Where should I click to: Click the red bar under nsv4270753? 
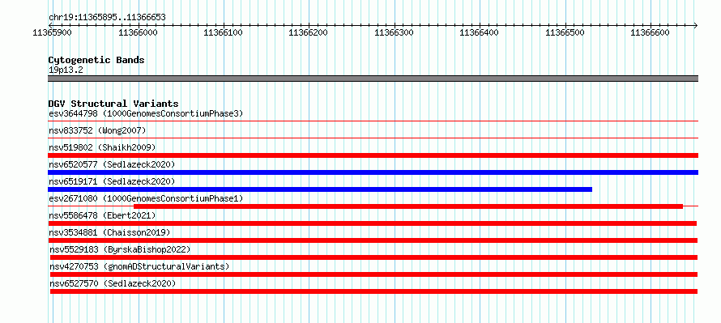pyautogui.click(x=373, y=274)
